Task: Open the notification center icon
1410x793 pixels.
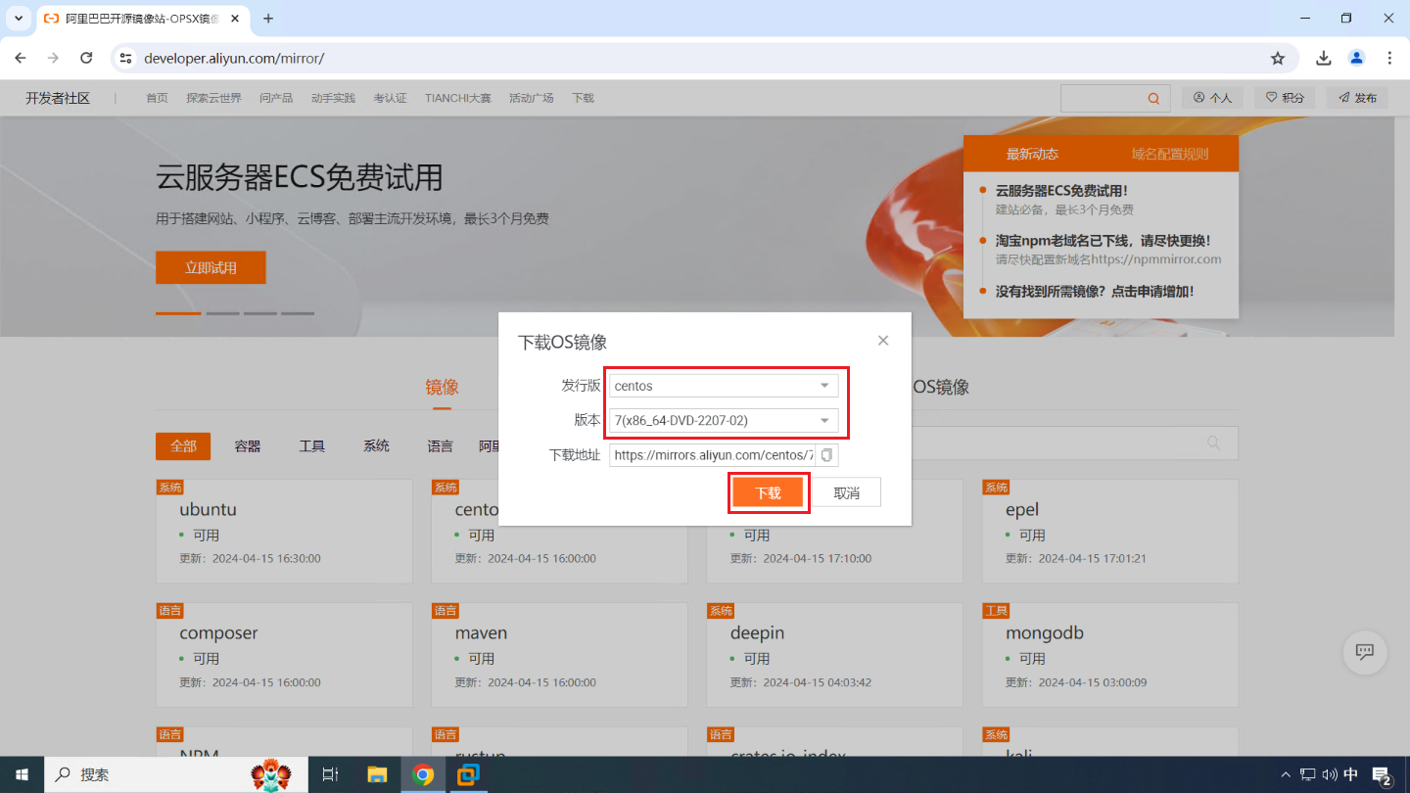Action: pos(1383,775)
